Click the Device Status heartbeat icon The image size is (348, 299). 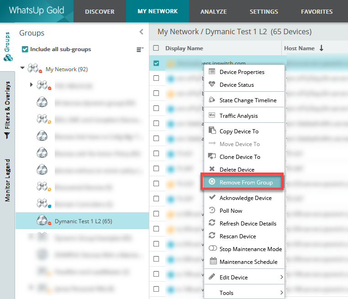click(212, 84)
